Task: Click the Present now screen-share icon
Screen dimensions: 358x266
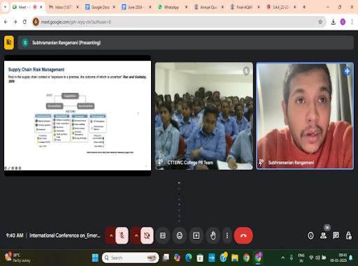Action: (196, 235)
